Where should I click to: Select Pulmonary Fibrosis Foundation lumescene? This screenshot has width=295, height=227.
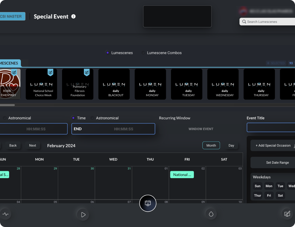click(78, 84)
